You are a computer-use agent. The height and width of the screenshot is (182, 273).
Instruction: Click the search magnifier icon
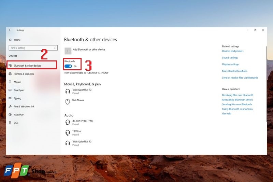55,47
